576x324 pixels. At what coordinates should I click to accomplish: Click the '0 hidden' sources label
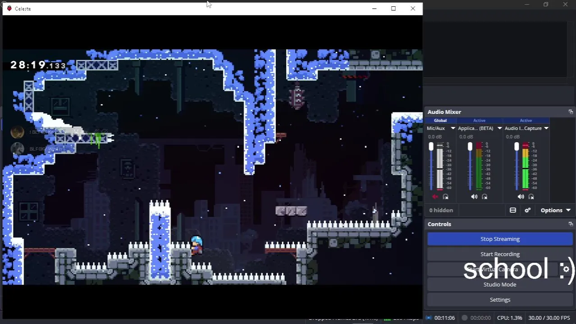coord(441,210)
